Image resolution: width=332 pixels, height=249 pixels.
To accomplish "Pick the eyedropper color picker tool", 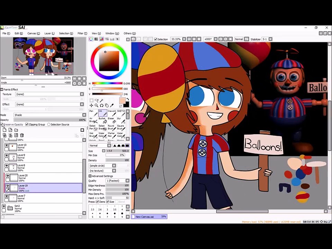I will (112, 105).
